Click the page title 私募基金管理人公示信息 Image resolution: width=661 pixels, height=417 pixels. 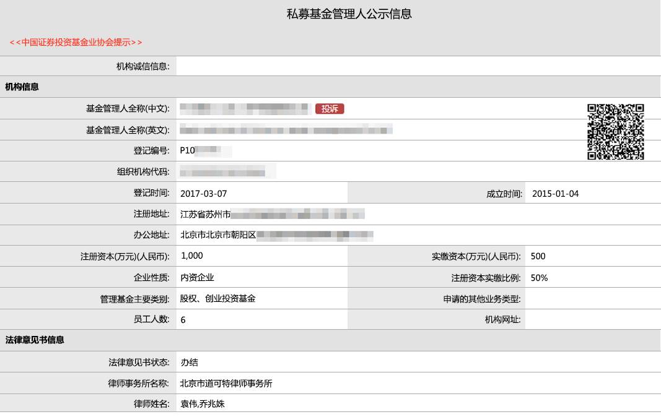pos(349,14)
